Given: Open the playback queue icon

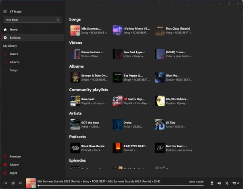Looking at the screenshot, I should (234, 183).
